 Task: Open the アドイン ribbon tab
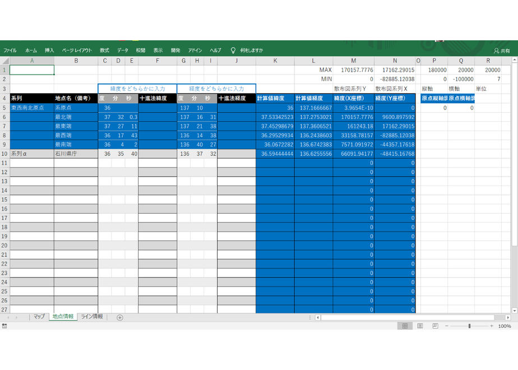click(195, 50)
